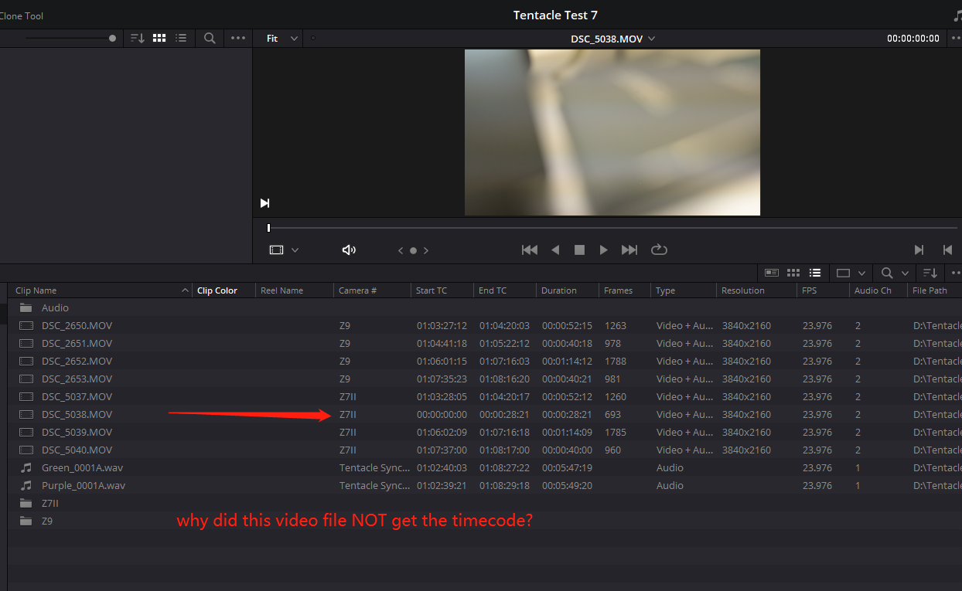Click the Audio Ch column header
This screenshot has width=962, height=591.
point(873,290)
